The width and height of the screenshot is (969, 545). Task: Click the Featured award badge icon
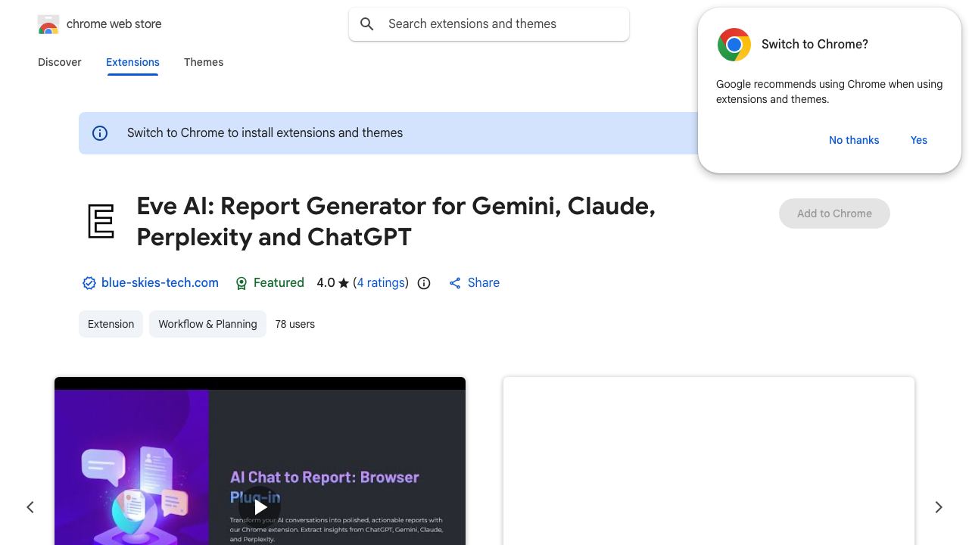241,283
